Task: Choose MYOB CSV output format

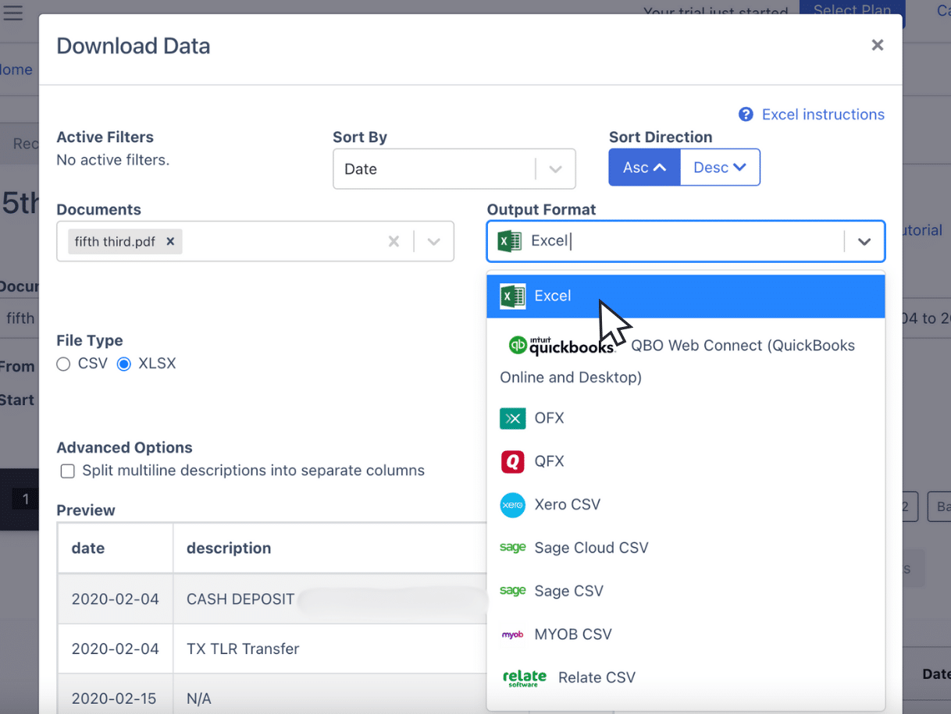Action: pos(686,634)
